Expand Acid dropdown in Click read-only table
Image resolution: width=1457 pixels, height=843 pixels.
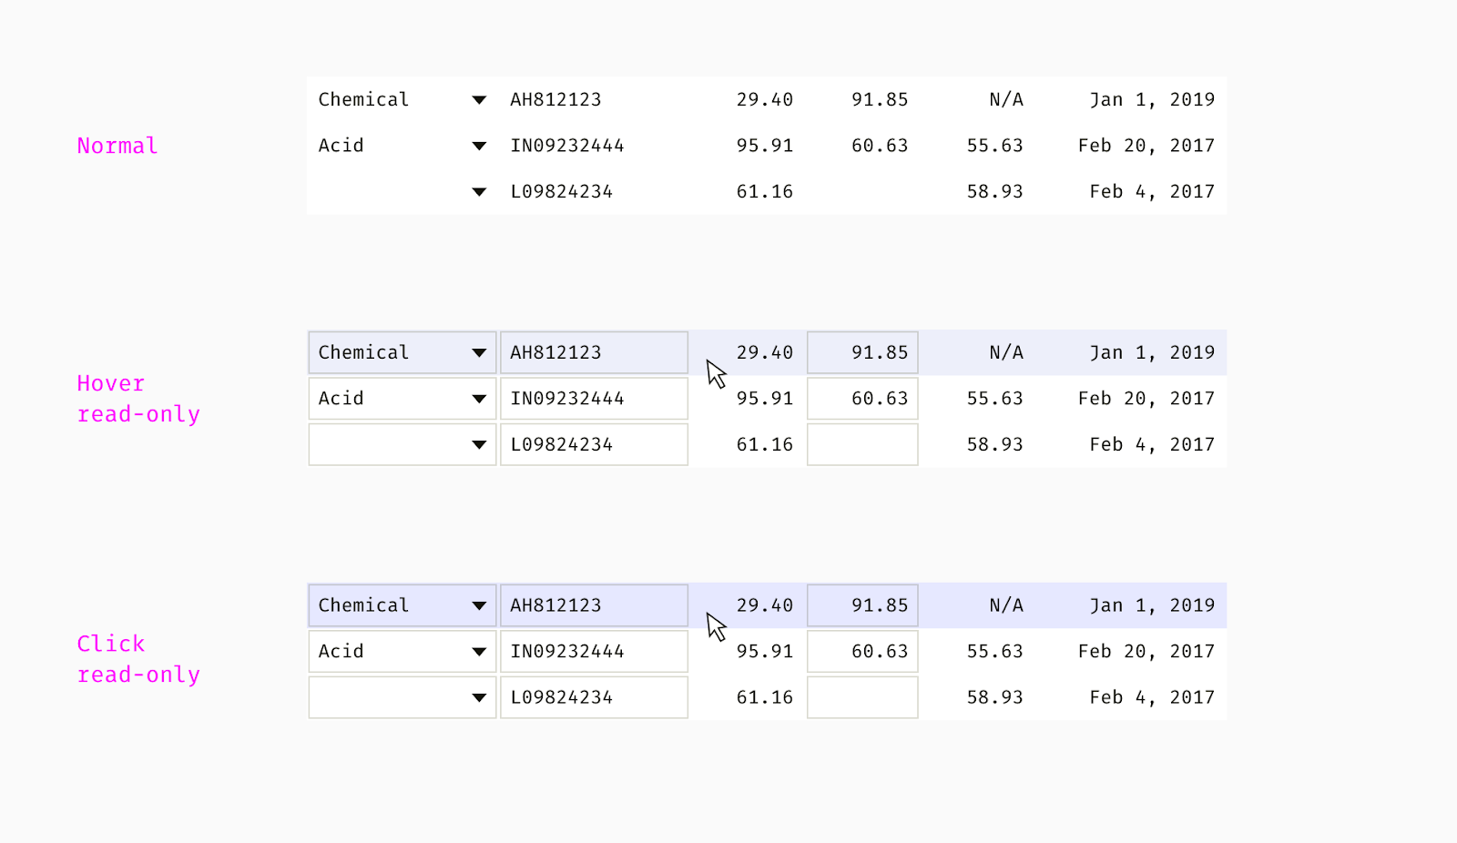pos(479,652)
